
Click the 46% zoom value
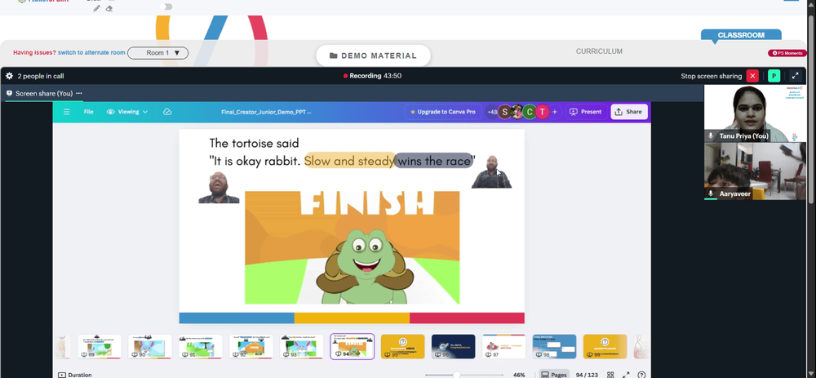point(519,375)
